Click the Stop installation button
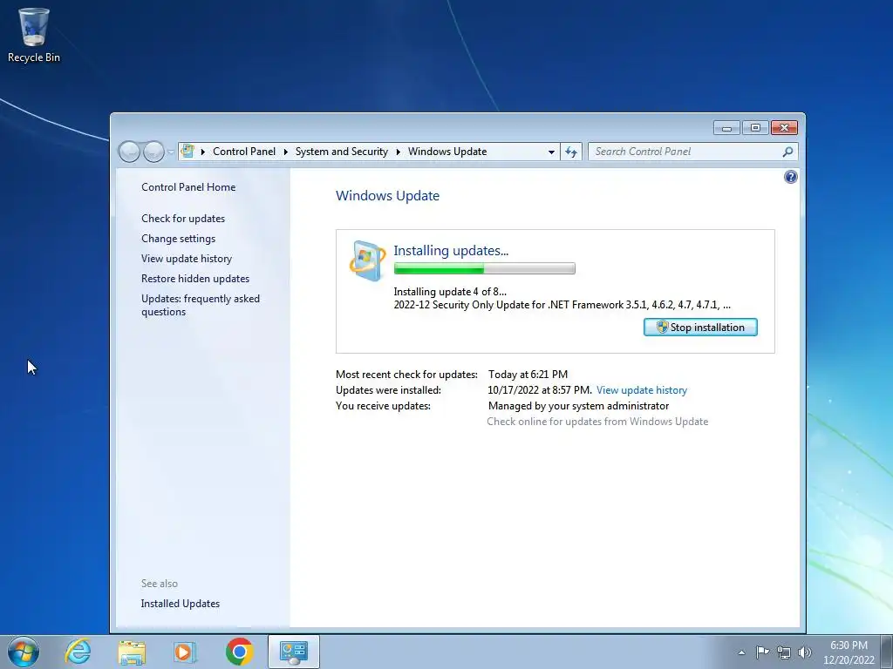Image resolution: width=893 pixels, height=669 pixels. [x=700, y=328]
